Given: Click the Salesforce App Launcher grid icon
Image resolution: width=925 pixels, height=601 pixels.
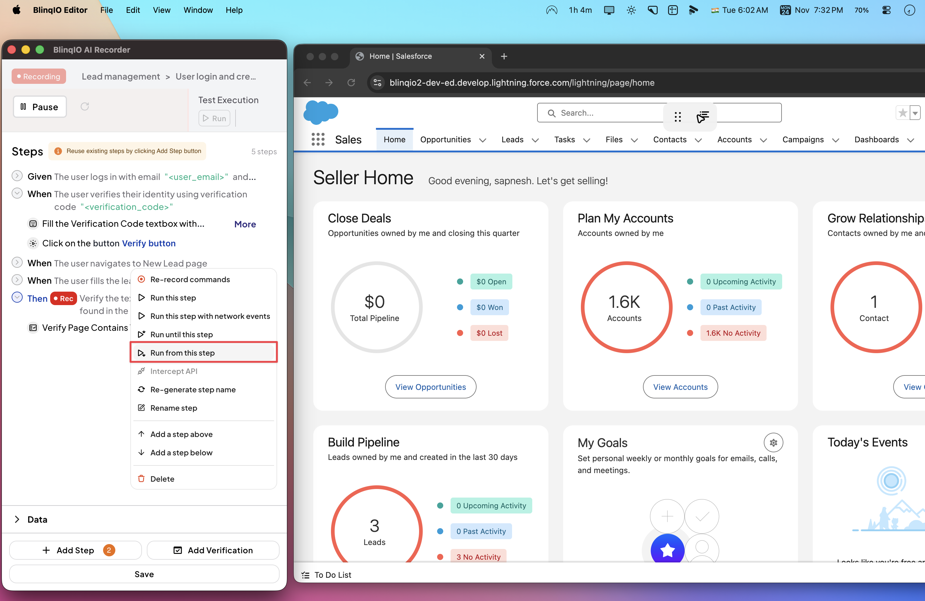Looking at the screenshot, I should coord(318,140).
